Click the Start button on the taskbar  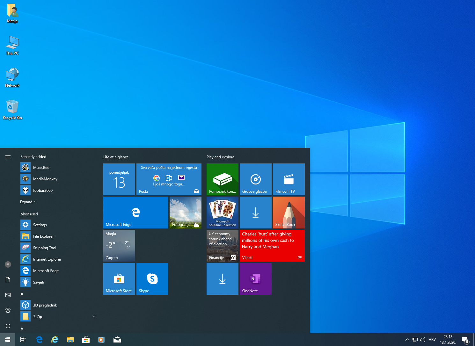(x=8, y=340)
